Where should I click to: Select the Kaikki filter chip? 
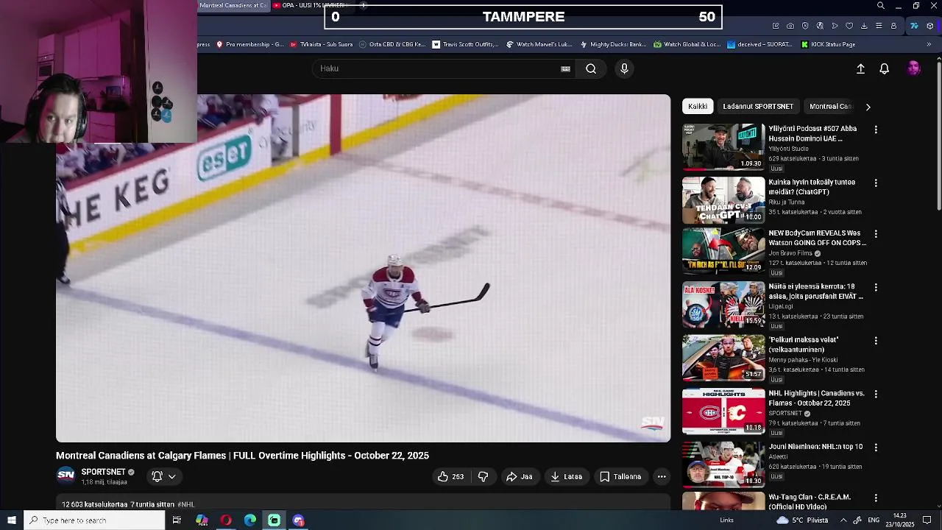click(x=698, y=107)
